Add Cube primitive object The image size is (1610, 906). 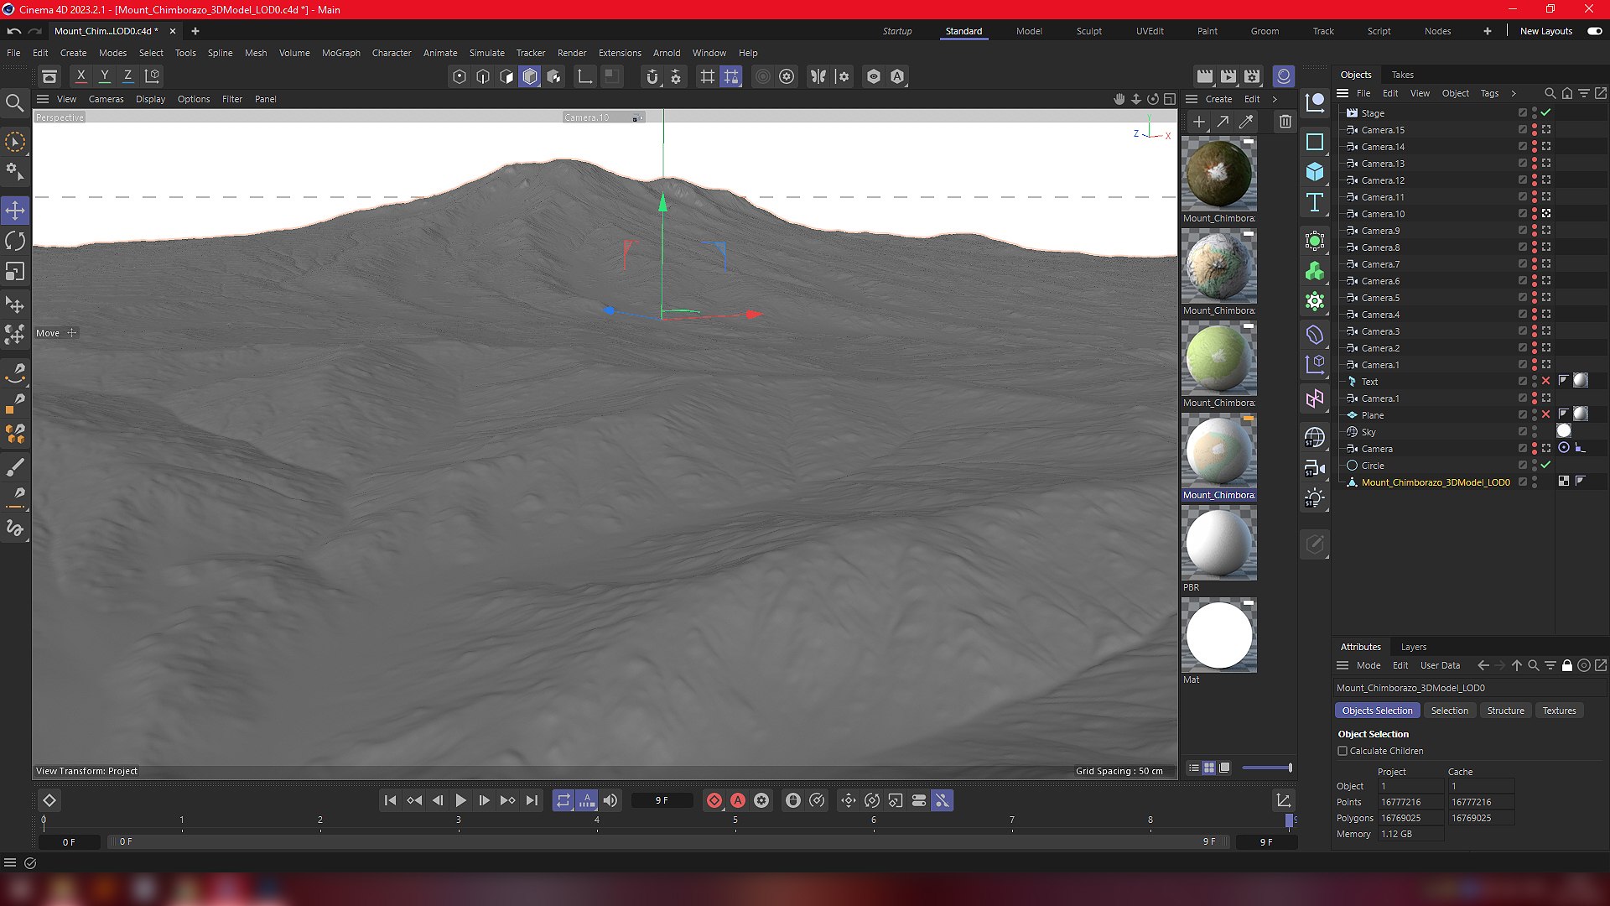[1315, 172]
